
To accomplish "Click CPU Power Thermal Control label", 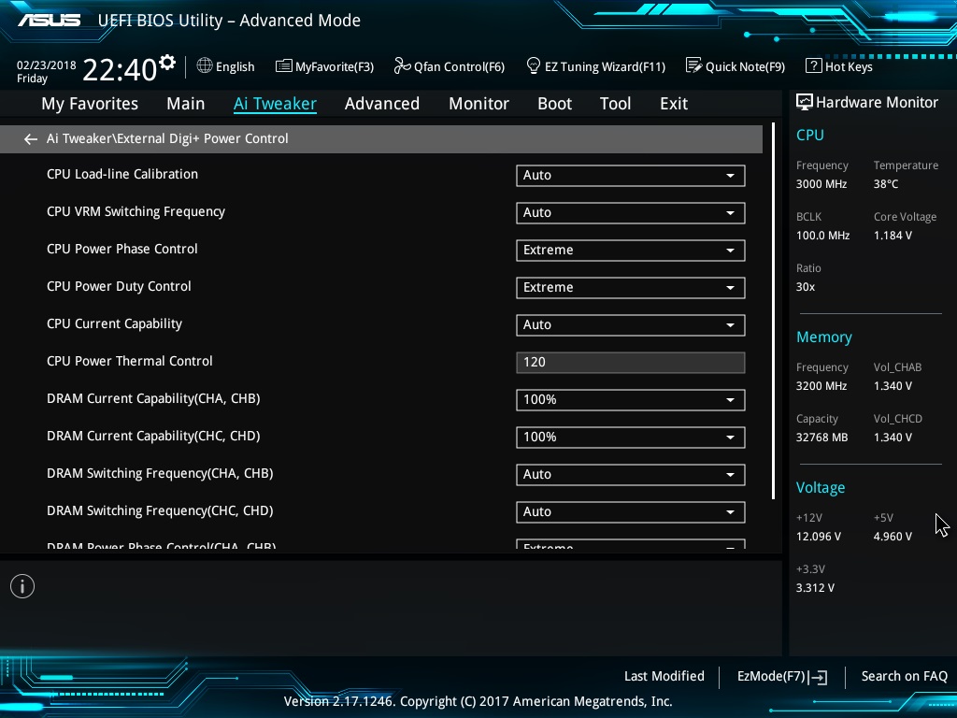I will tap(129, 361).
